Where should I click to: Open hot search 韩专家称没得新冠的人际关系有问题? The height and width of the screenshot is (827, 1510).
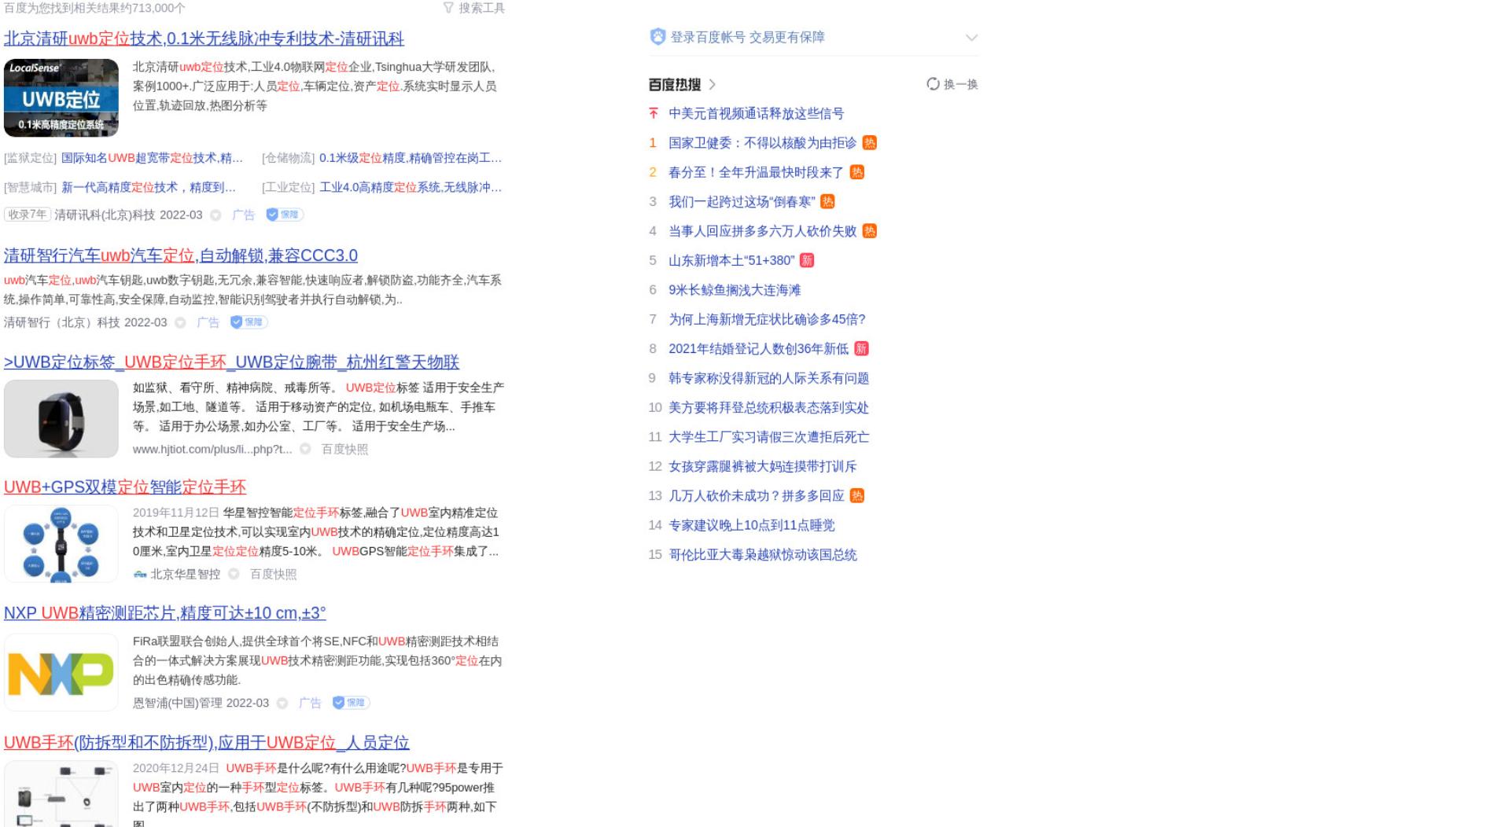tap(768, 378)
